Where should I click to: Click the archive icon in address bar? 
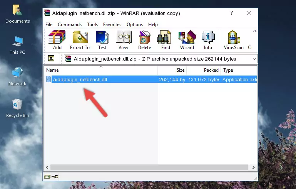68,59
